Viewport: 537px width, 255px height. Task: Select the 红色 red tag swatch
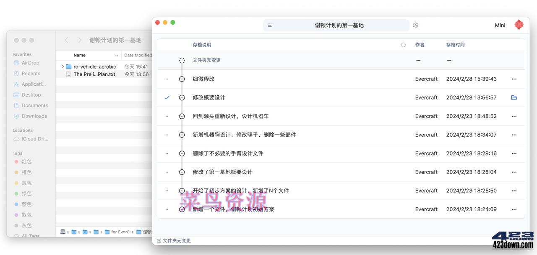22,162
